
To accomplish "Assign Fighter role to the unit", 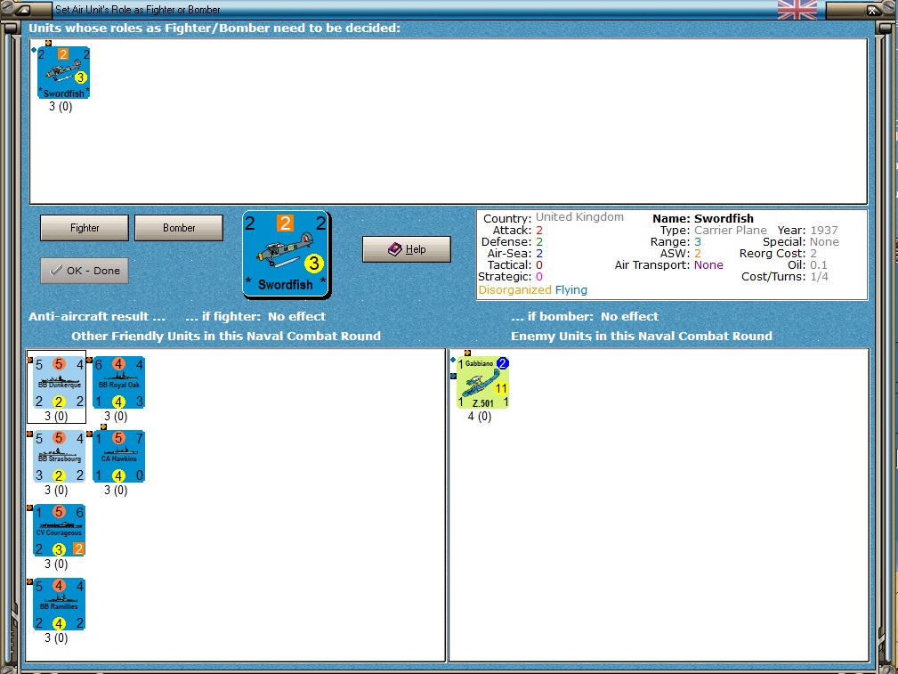I will [85, 228].
